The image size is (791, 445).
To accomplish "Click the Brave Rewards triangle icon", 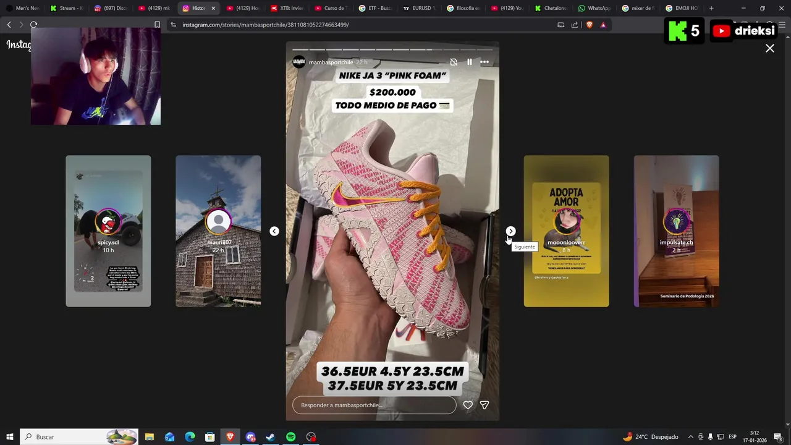I will click(603, 25).
